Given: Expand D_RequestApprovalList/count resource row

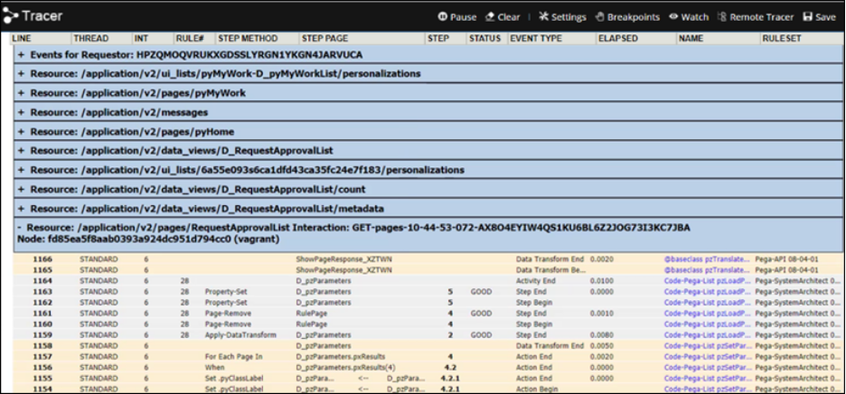Looking at the screenshot, I should 22,190.
